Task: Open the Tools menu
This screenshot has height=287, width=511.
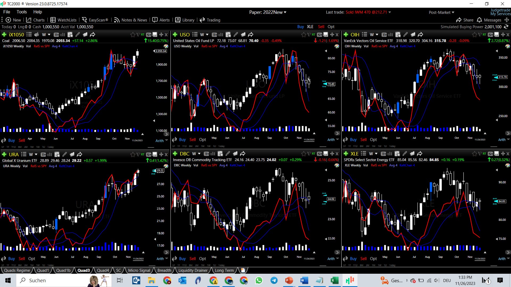Action: (x=22, y=12)
